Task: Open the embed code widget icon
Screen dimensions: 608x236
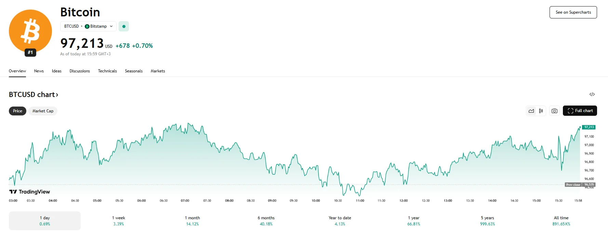Action: (x=592, y=94)
